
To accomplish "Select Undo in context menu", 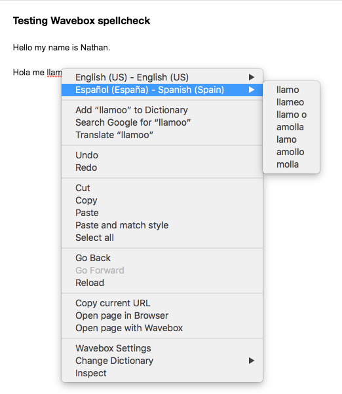I will tap(162, 155).
